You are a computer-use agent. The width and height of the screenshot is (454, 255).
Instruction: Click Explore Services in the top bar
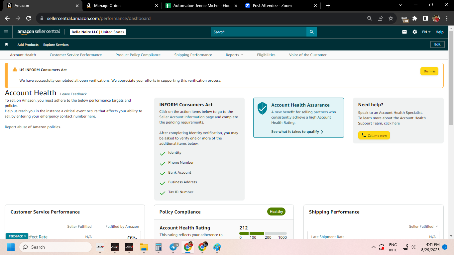(56, 44)
